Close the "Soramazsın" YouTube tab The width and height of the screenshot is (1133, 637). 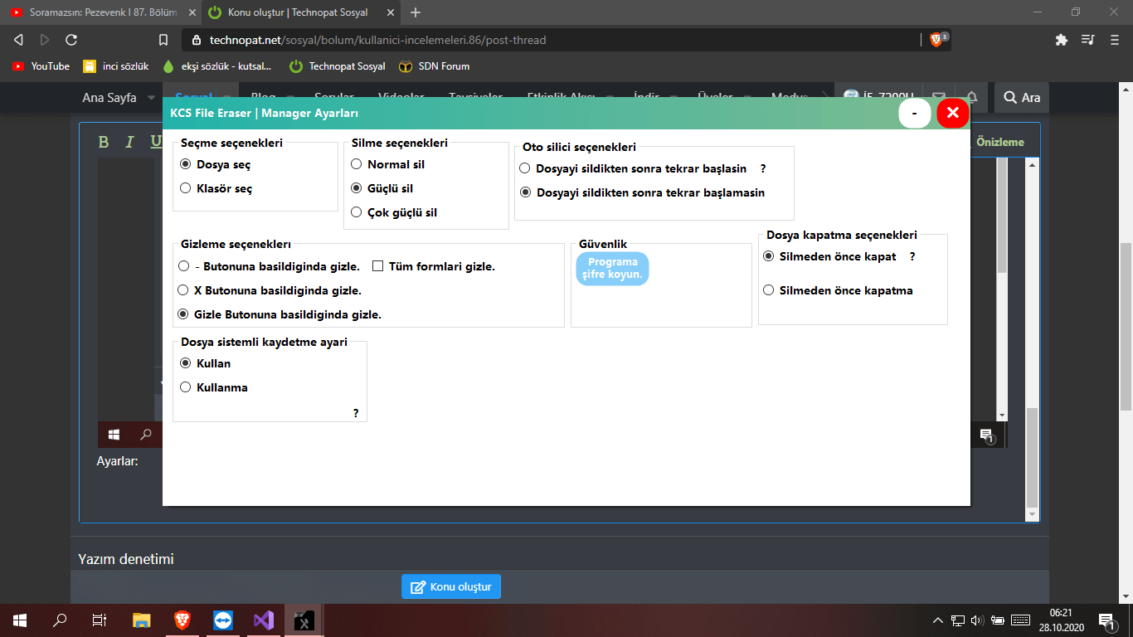click(x=192, y=12)
